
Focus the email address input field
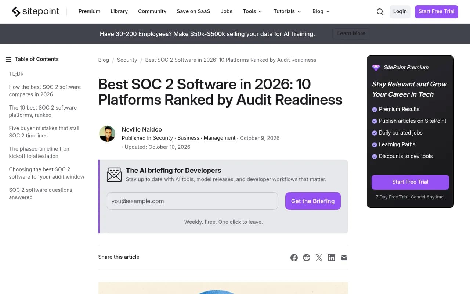coord(192,201)
